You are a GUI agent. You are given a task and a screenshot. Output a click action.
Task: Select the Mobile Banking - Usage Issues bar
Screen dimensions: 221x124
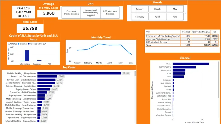(x=79, y=73)
